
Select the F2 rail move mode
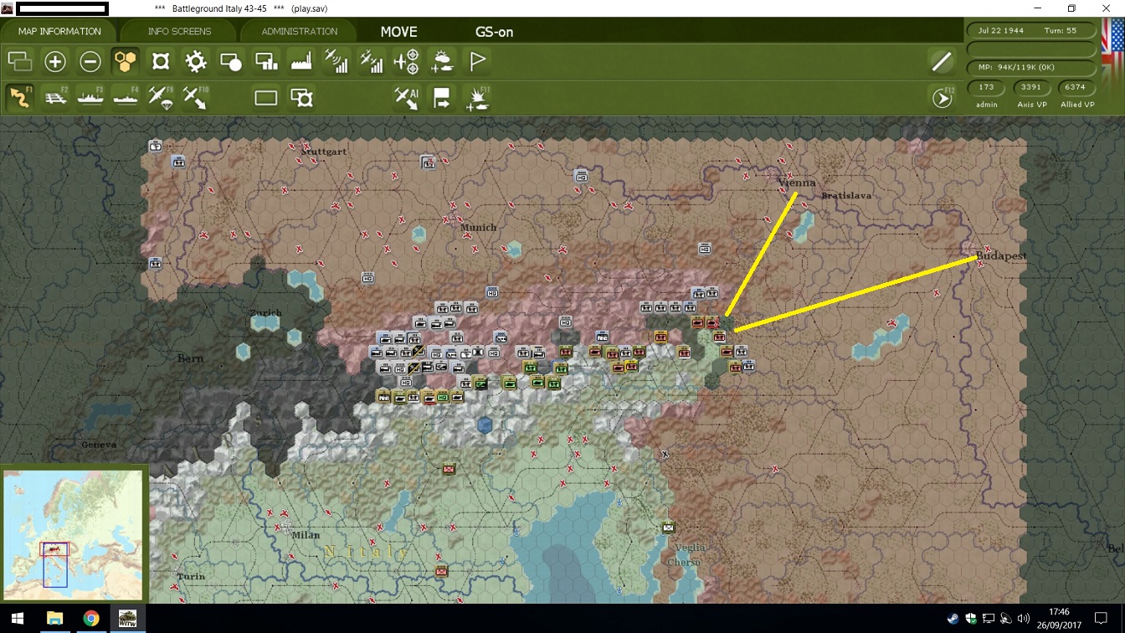click(x=54, y=97)
